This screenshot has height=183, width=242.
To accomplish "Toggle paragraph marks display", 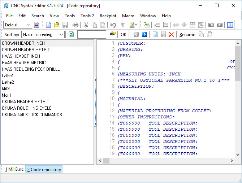I will (123, 25).
